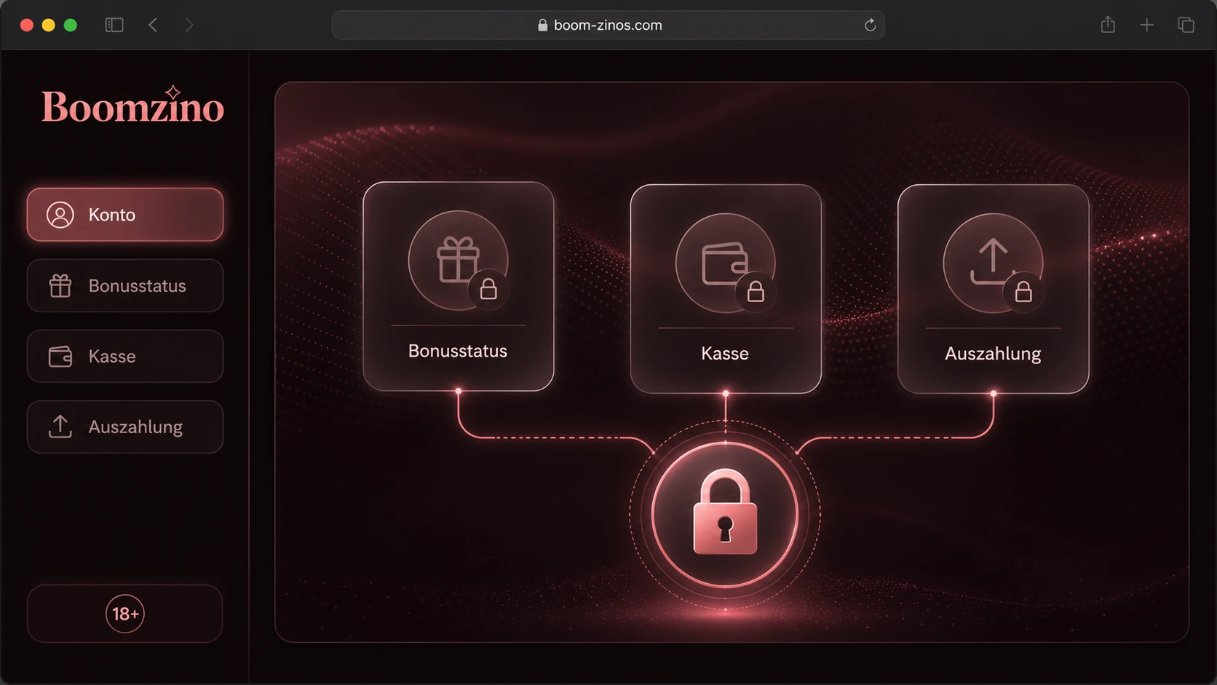Click the small lock on Kasse card
1217x685 pixels.
tap(756, 292)
